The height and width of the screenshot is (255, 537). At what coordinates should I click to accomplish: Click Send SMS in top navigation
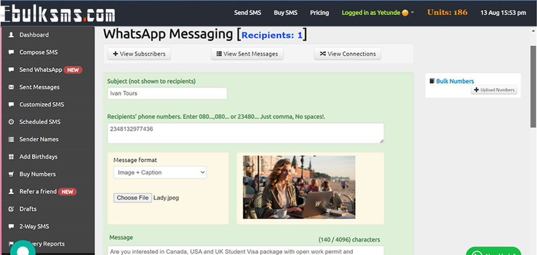click(248, 13)
